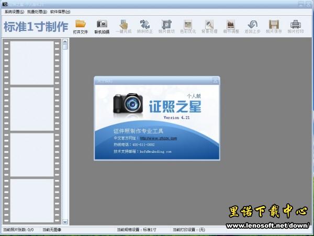
Task: Click the hotline 400-611-0882 text
Action: (143, 144)
